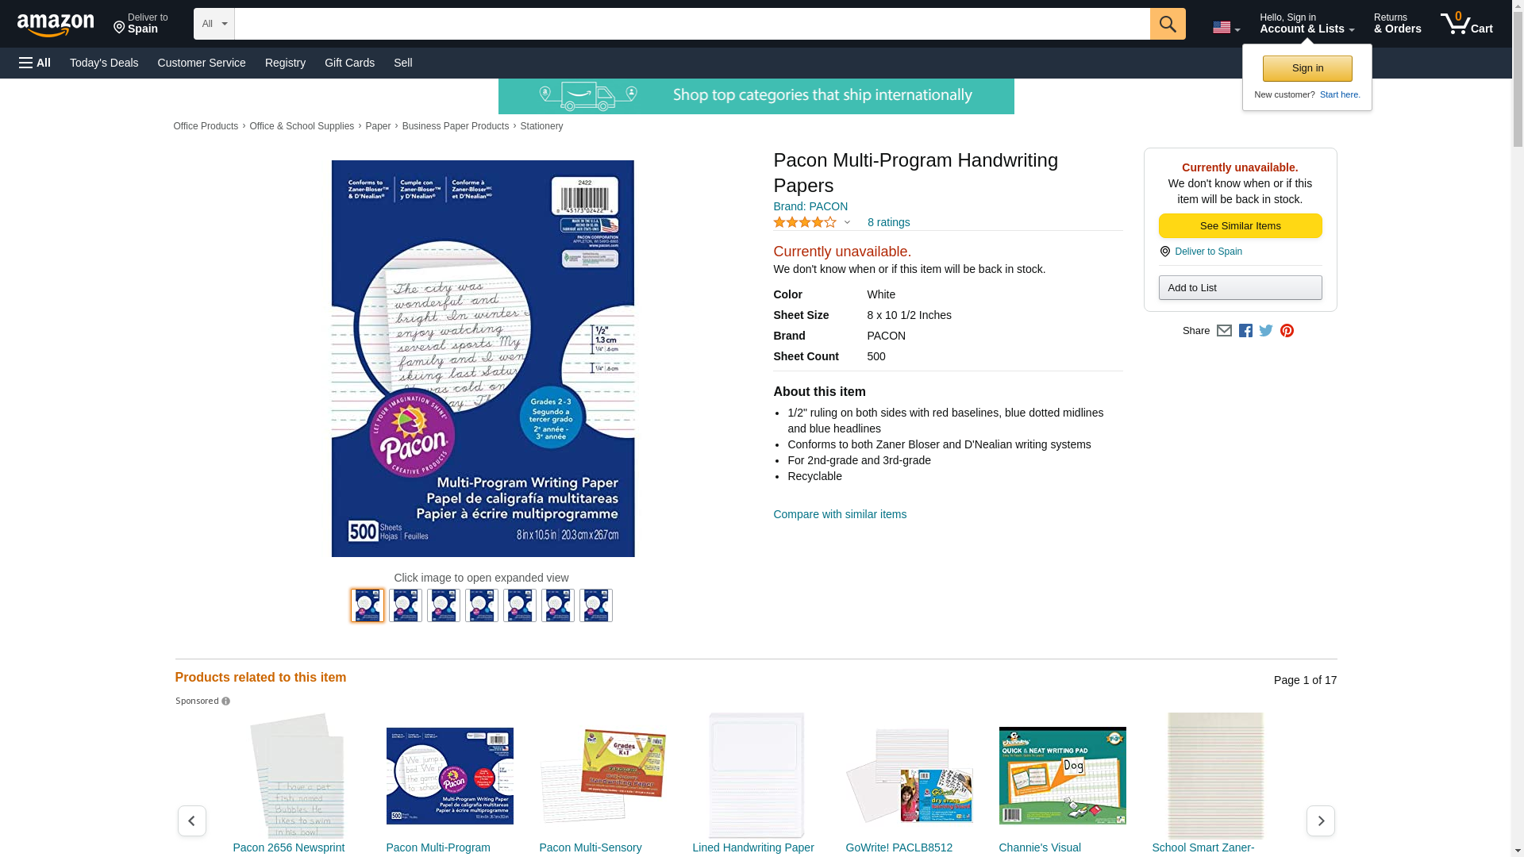Open Compare with similar items link
The width and height of the screenshot is (1524, 857).
(x=840, y=514)
